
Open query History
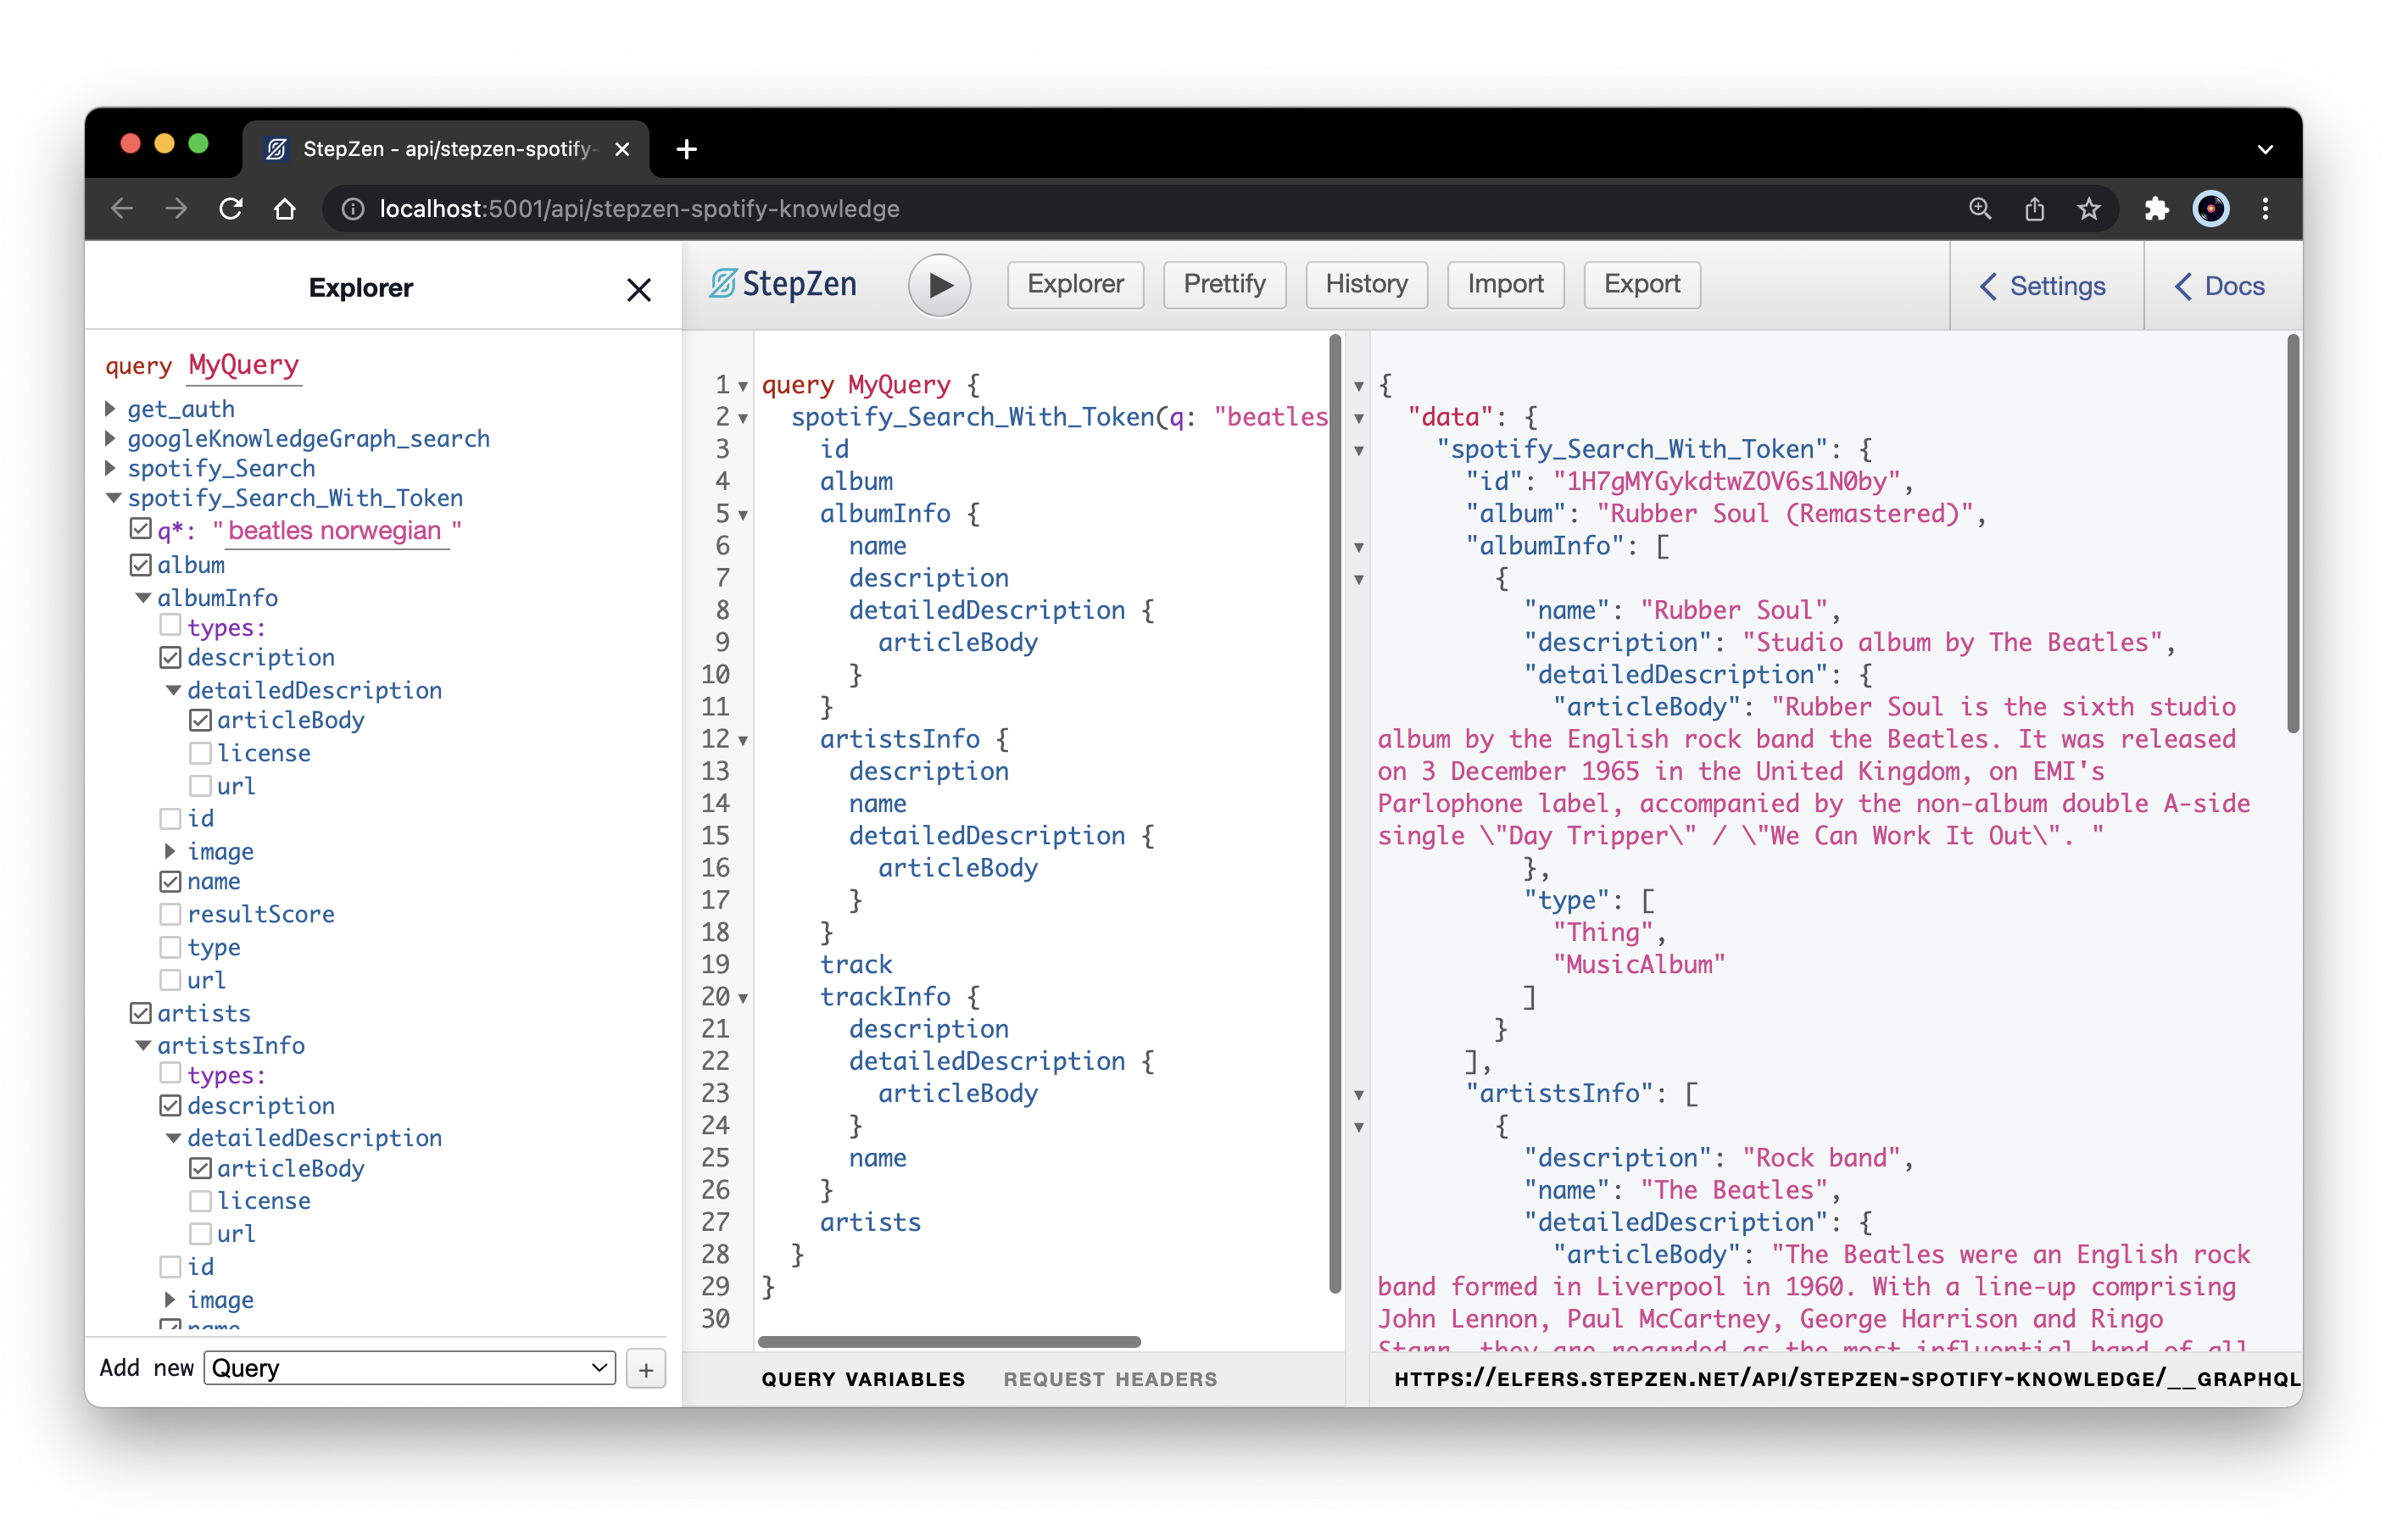pyautogui.click(x=1366, y=285)
